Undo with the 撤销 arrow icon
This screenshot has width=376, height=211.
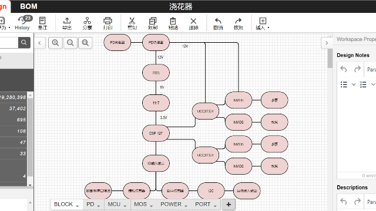point(218,21)
